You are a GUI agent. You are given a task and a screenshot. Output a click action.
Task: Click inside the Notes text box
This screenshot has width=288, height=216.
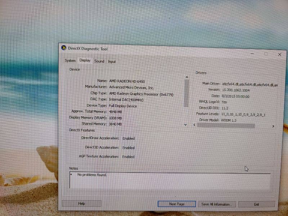(x=169, y=181)
